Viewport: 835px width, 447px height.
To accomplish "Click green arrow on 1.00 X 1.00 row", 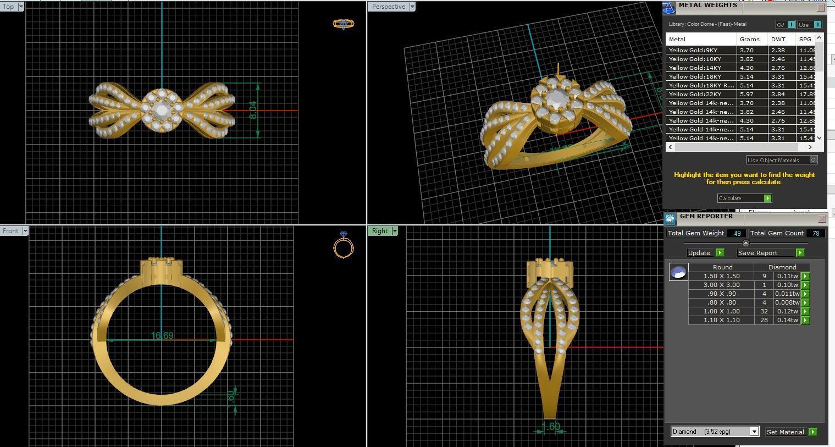I will (805, 312).
